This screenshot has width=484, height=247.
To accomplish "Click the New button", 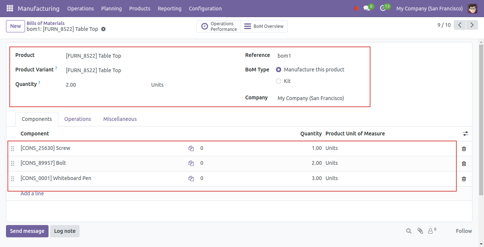I will click(16, 26).
